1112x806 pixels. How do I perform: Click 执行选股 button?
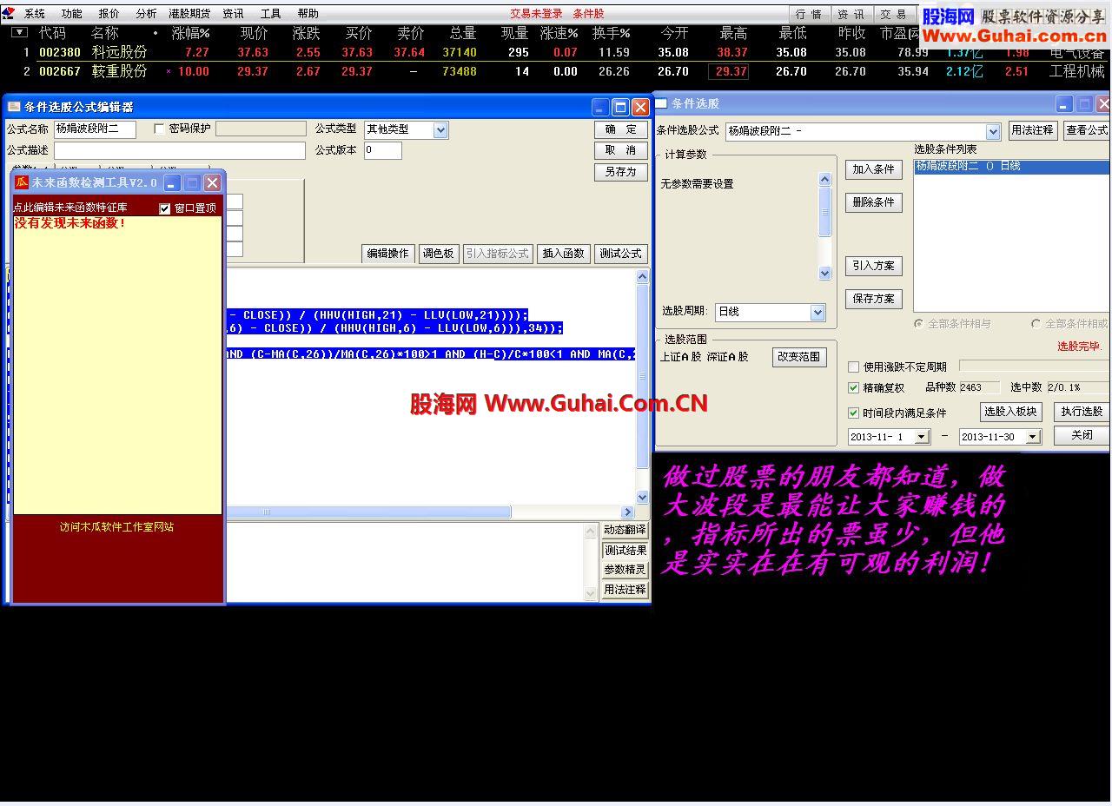1082,412
